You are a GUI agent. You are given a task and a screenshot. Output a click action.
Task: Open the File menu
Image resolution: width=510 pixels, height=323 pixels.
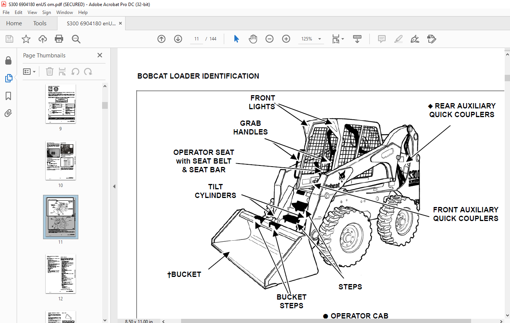[6, 12]
